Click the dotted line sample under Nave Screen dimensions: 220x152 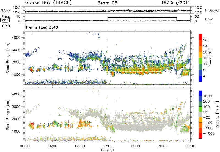[x=209, y=22]
